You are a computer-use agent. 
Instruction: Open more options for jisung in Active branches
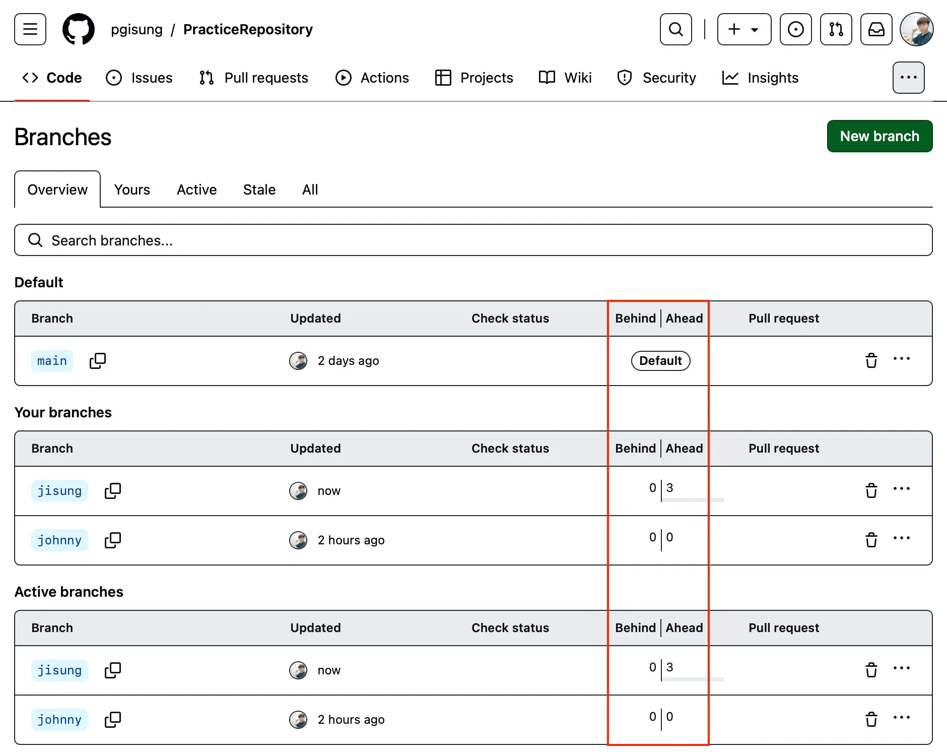pos(902,668)
